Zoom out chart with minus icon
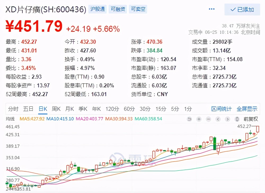 tap(209, 119)
